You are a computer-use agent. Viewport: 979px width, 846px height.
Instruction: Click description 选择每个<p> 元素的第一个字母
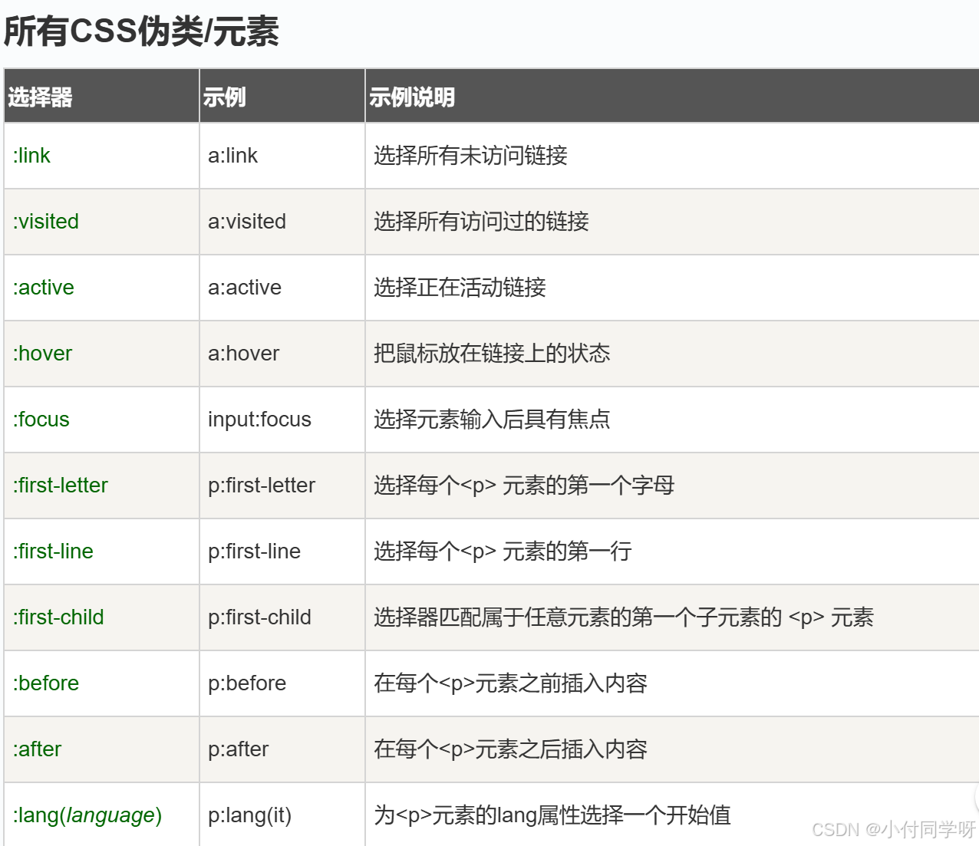(x=524, y=486)
